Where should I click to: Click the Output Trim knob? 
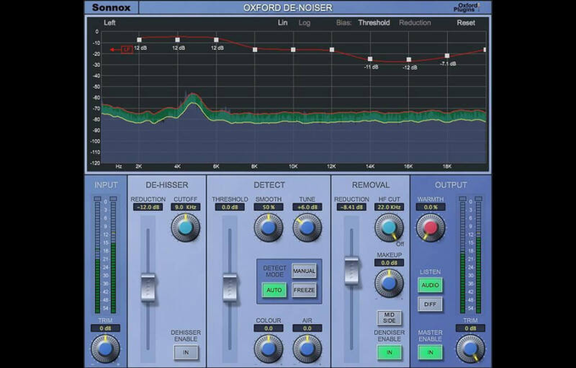click(471, 348)
